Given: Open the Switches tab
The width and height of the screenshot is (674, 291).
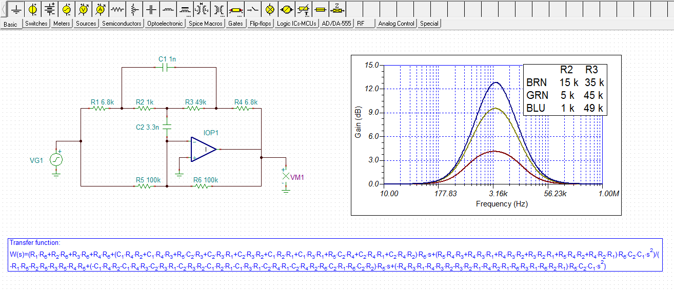Looking at the screenshot, I should coord(36,24).
